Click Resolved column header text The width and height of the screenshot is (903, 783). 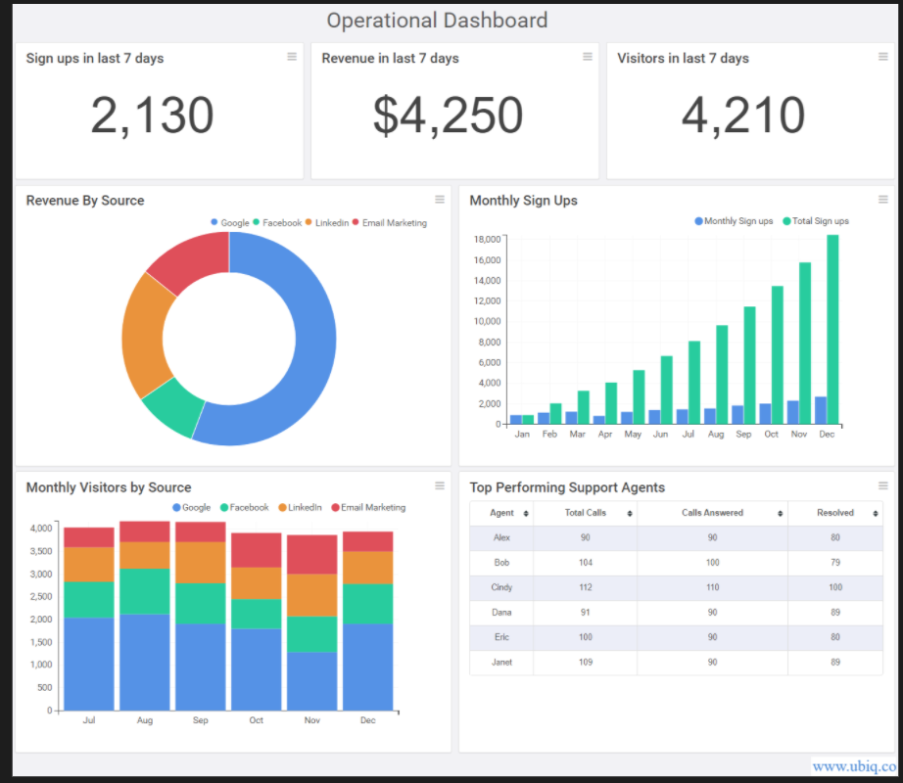coord(835,513)
